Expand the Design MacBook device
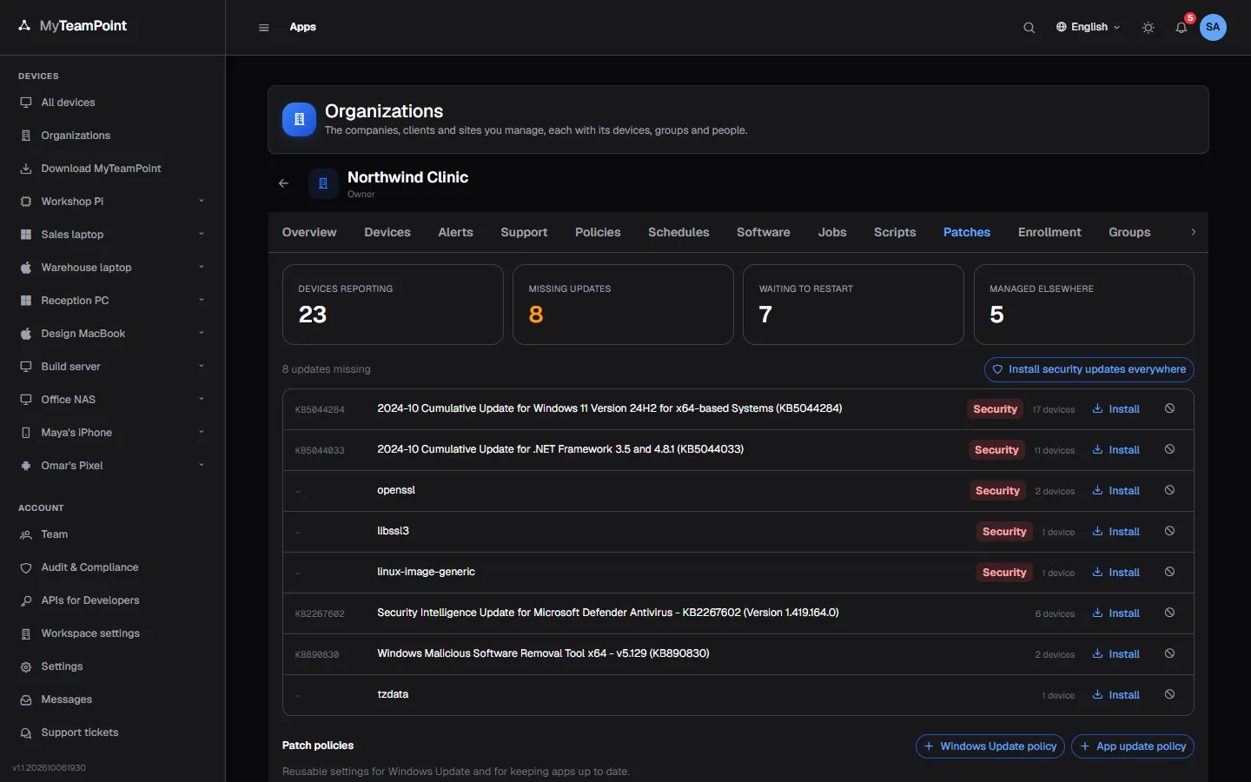The height and width of the screenshot is (782, 1251). point(202,333)
